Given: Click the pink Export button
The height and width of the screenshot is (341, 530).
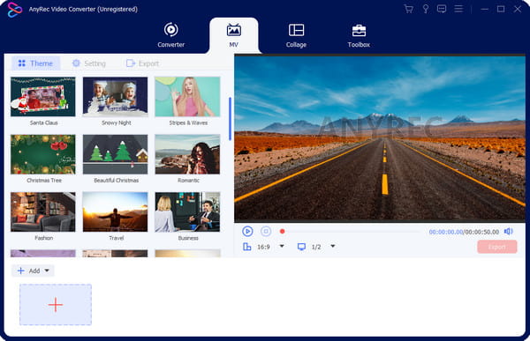Looking at the screenshot, I should click(x=496, y=247).
